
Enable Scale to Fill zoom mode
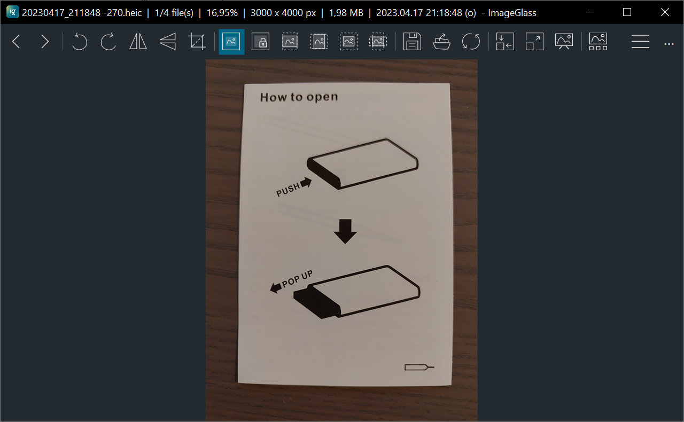(378, 42)
